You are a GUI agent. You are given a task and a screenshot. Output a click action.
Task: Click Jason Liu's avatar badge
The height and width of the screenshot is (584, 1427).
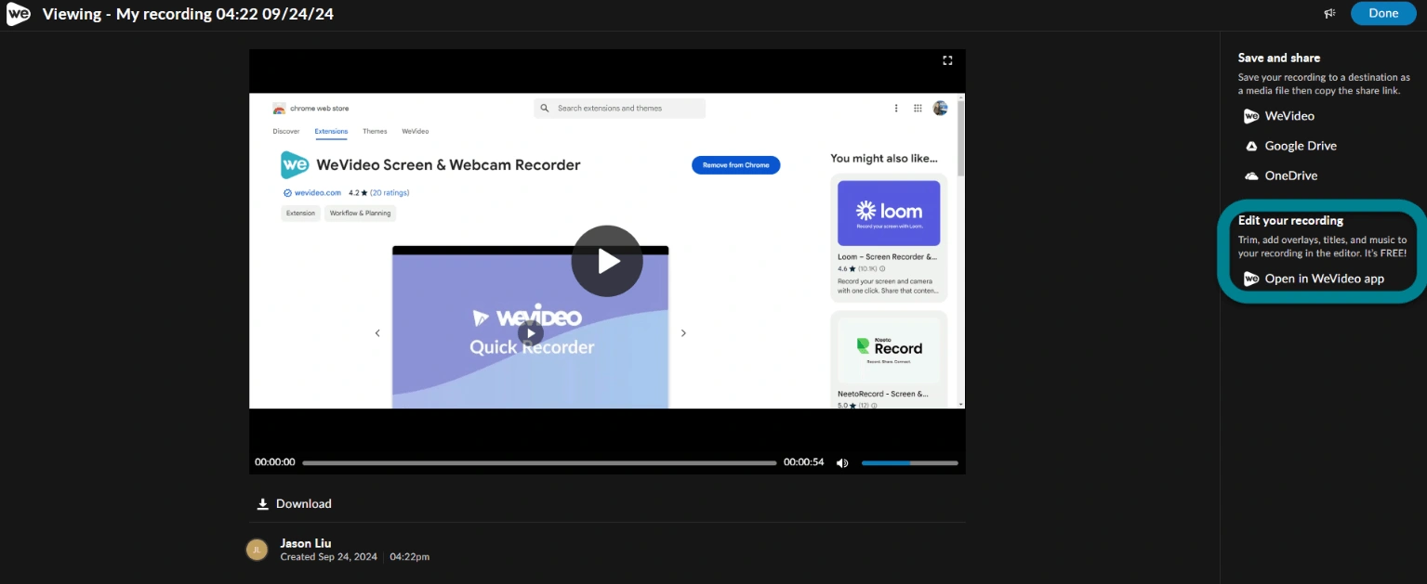coord(257,550)
